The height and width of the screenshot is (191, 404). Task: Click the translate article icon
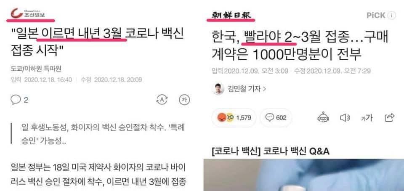162,100
